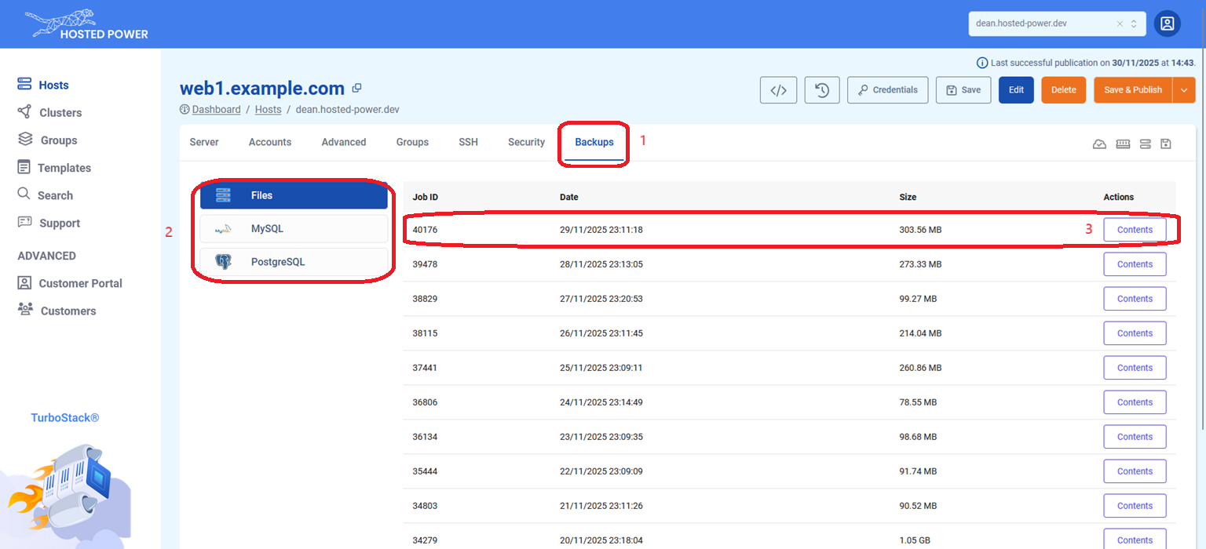View Contents of backup job 40176
The height and width of the screenshot is (549, 1206).
click(1135, 230)
